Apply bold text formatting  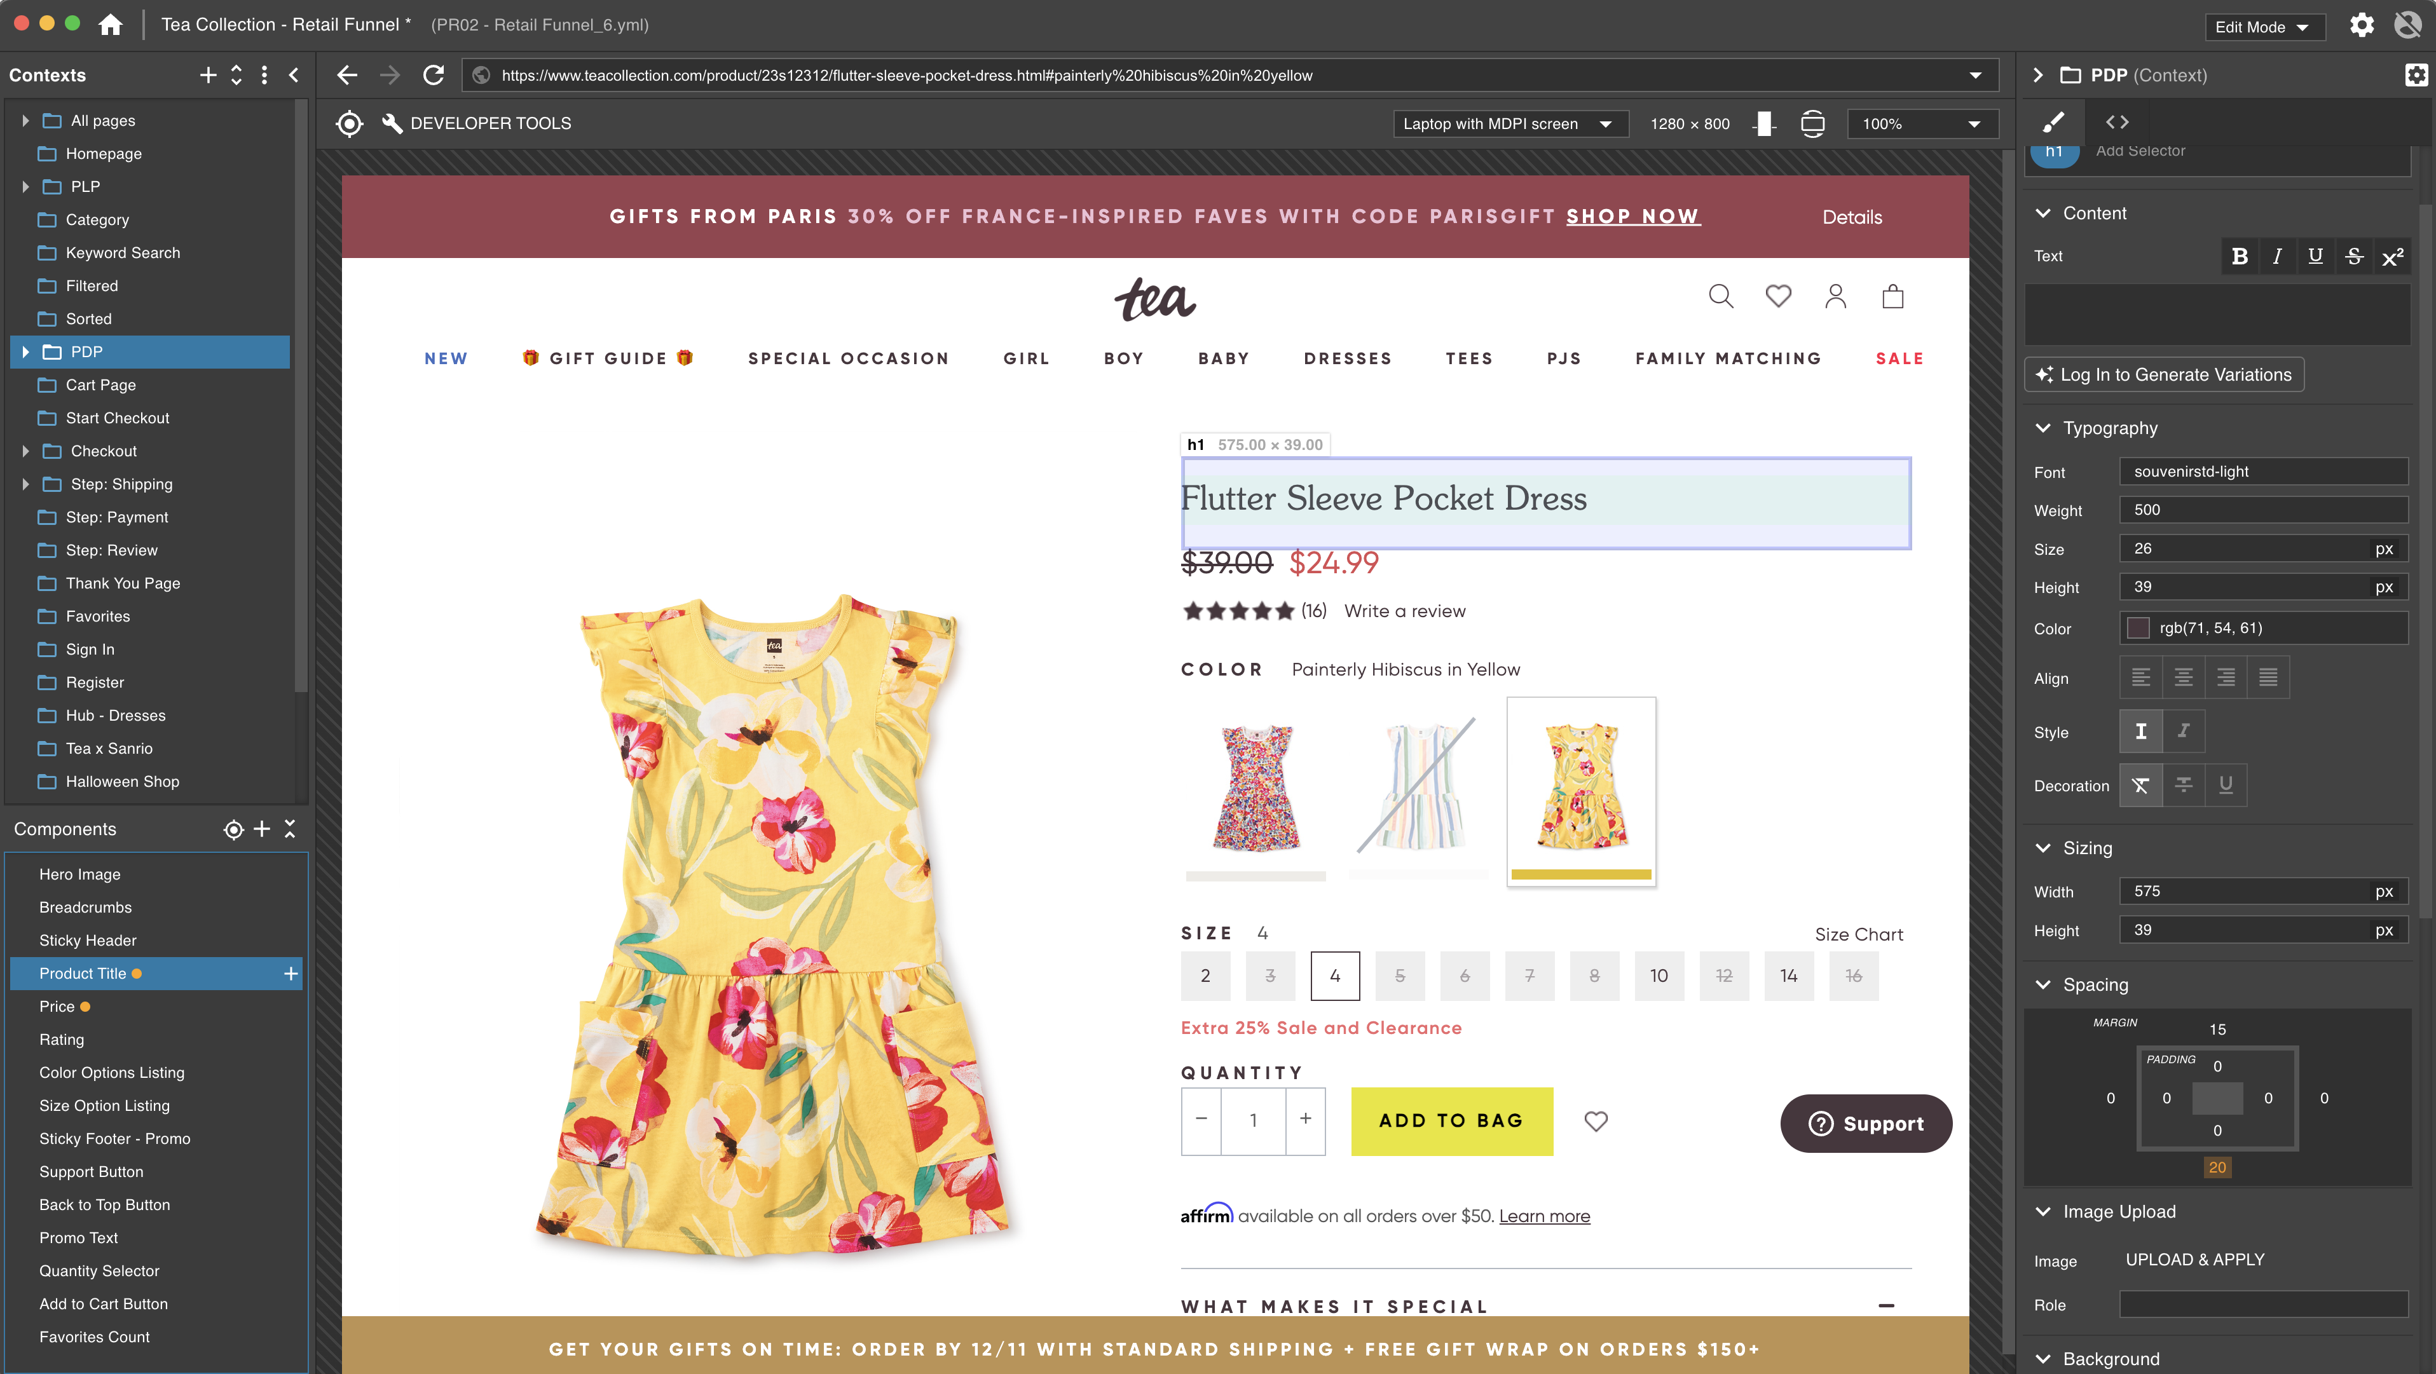click(x=2240, y=256)
